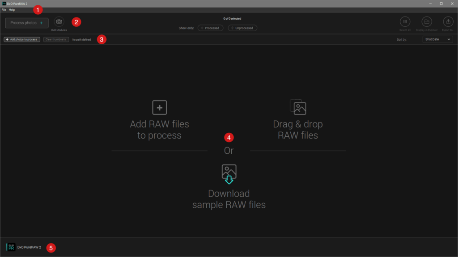The image size is (458, 257).
Task: Close the DxO PureRAW 2 window
Action: click(x=452, y=4)
